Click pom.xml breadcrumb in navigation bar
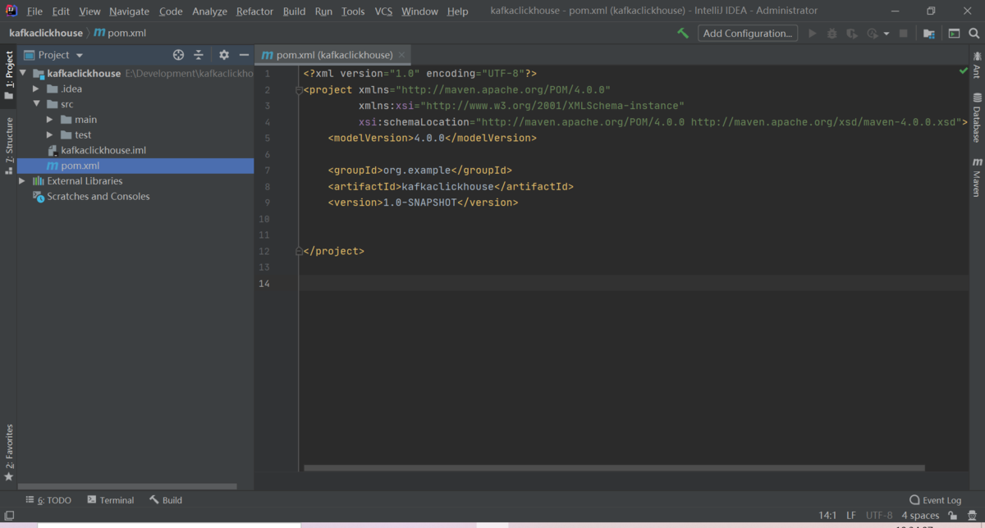Image resolution: width=985 pixels, height=528 pixels. tap(120, 34)
